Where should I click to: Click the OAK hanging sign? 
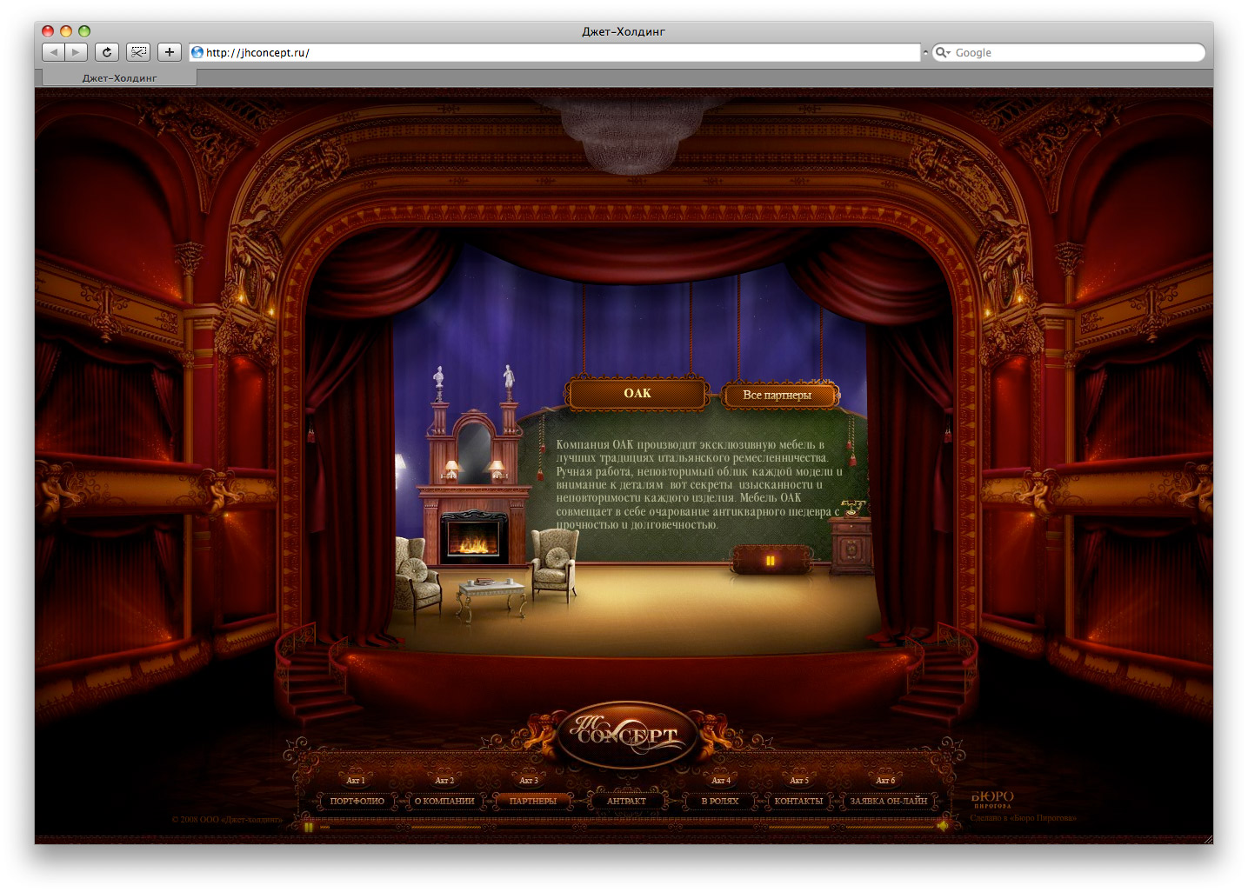637,393
